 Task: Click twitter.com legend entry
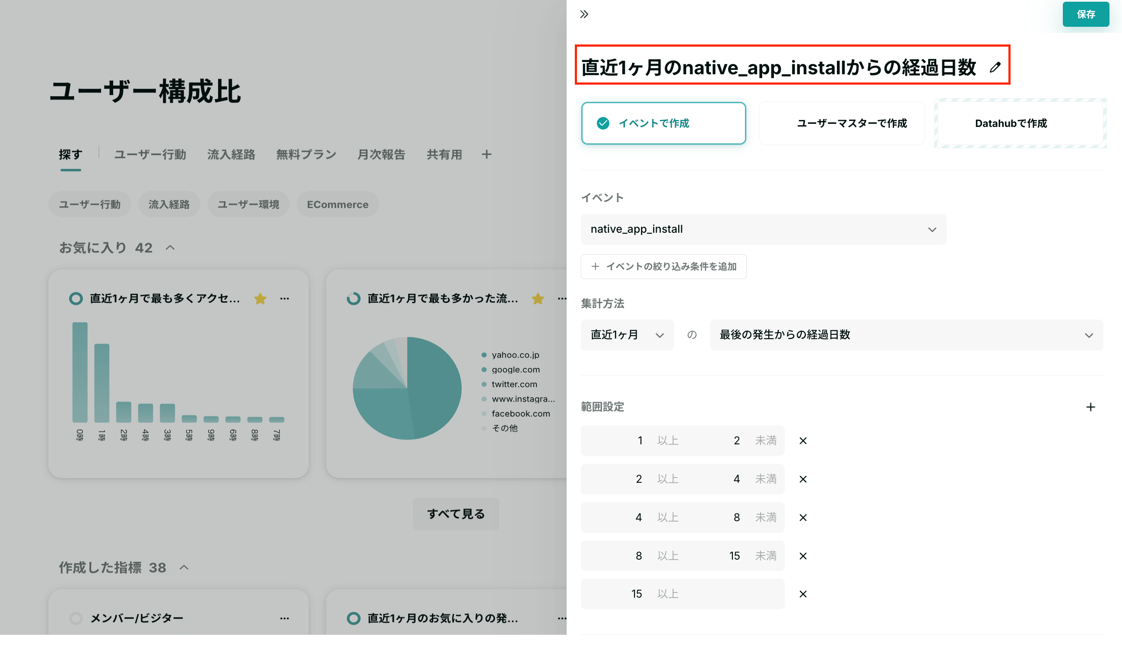coord(509,384)
